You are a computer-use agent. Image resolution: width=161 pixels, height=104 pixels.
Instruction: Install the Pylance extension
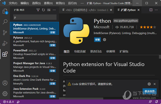point(53,45)
